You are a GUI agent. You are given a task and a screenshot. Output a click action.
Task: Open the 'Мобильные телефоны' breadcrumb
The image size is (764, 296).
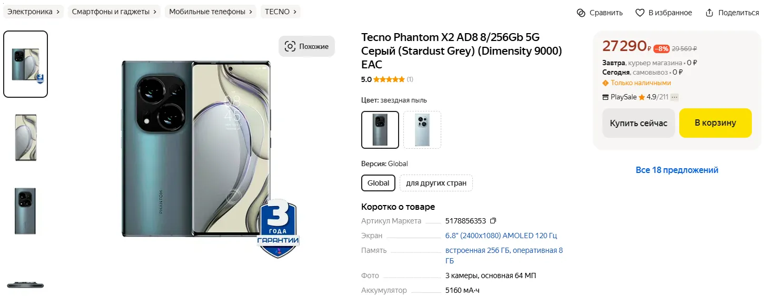[211, 12]
